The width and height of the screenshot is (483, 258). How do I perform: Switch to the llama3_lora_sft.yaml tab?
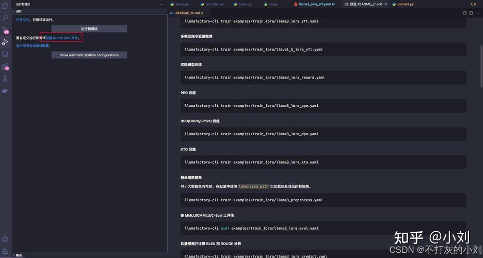314,4
